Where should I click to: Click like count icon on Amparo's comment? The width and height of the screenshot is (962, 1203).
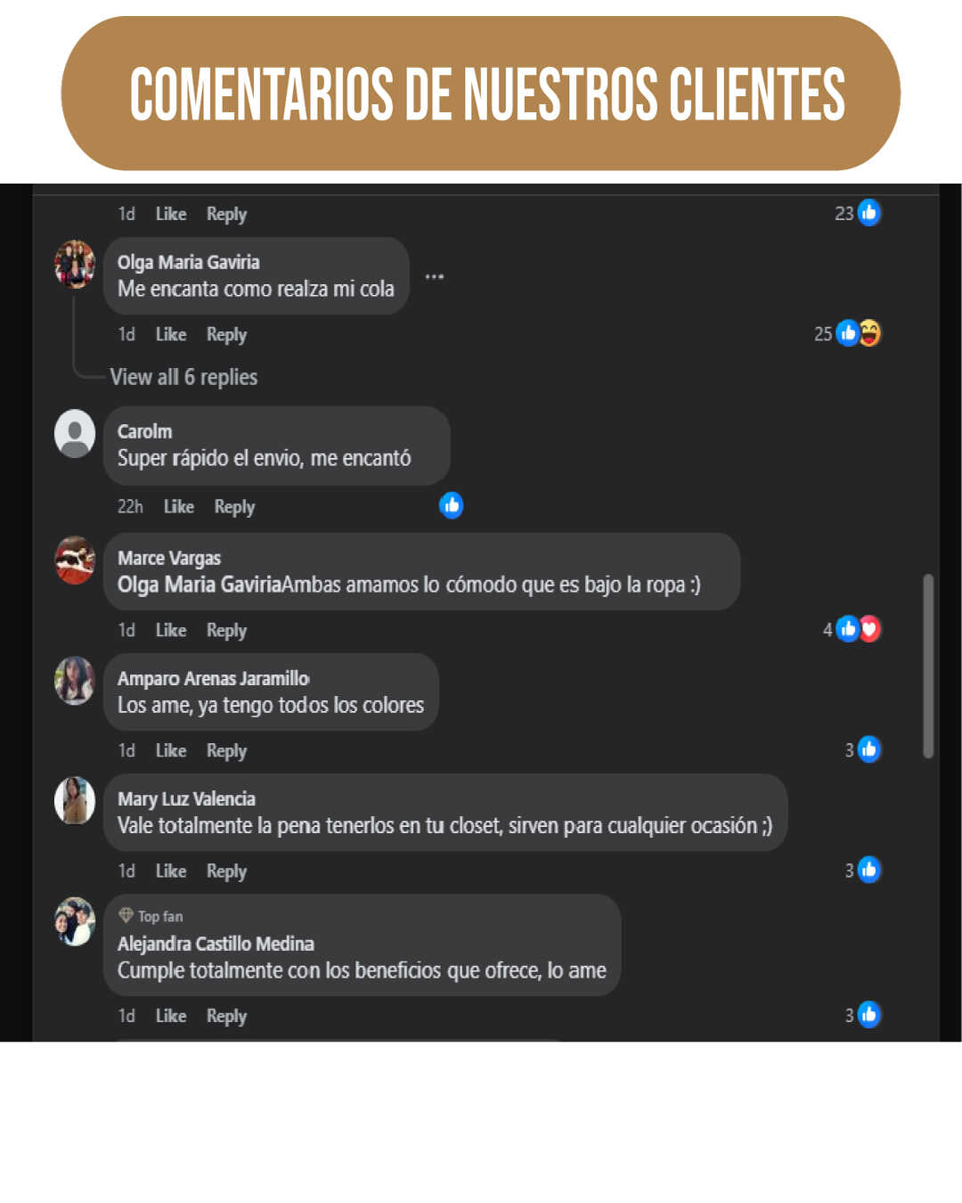point(868,749)
